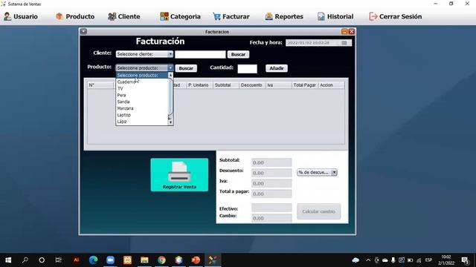Click the Calcular cambio button
Image resolution: width=476 pixels, height=267 pixels.
tap(319, 211)
